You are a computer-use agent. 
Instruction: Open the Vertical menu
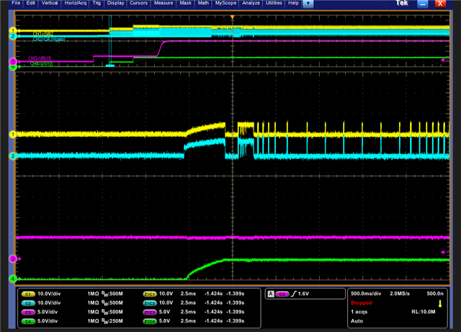click(50, 4)
